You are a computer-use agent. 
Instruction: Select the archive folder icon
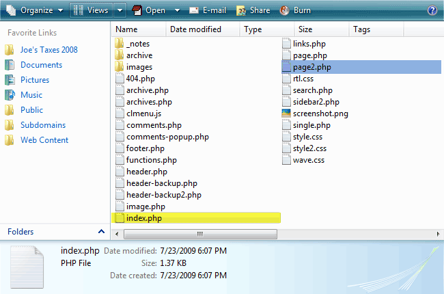120,55
